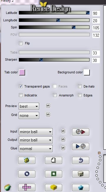The width and height of the screenshot is (106, 192).
Task: Open the Preview quality dropdown
Action: point(29,106)
